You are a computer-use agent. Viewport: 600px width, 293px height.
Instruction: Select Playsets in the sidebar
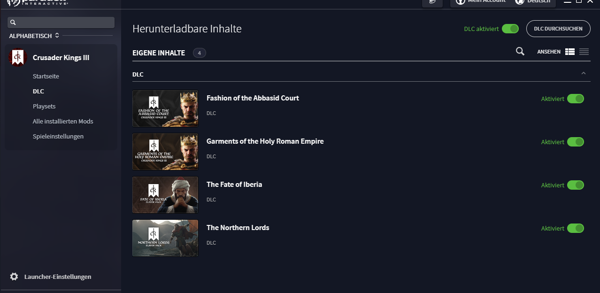point(44,106)
